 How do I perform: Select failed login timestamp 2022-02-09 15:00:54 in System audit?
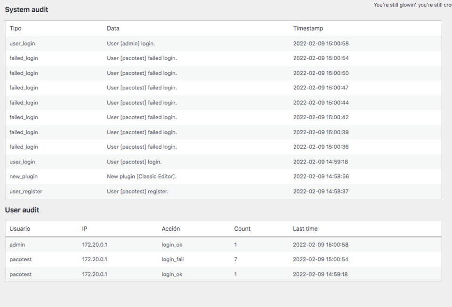(x=321, y=58)
